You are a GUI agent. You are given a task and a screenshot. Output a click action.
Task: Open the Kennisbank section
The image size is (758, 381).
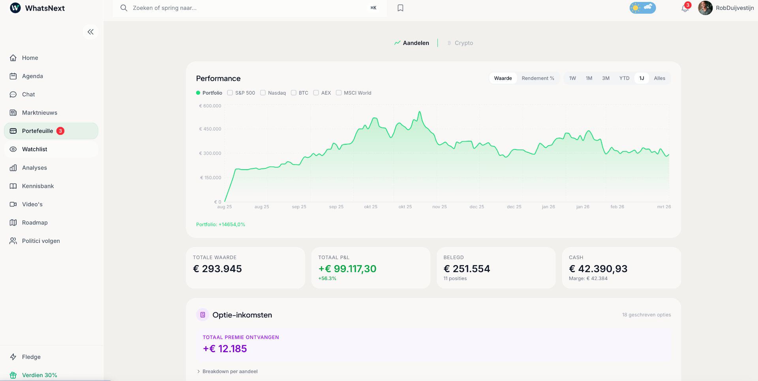point(38,186)
